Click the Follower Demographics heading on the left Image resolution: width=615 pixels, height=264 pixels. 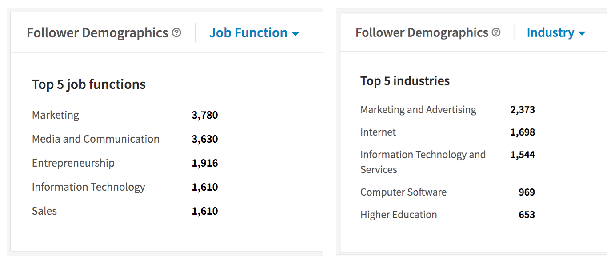(x=98, y=32)
